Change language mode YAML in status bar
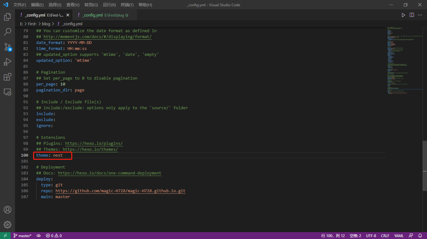 click(399, 236)
